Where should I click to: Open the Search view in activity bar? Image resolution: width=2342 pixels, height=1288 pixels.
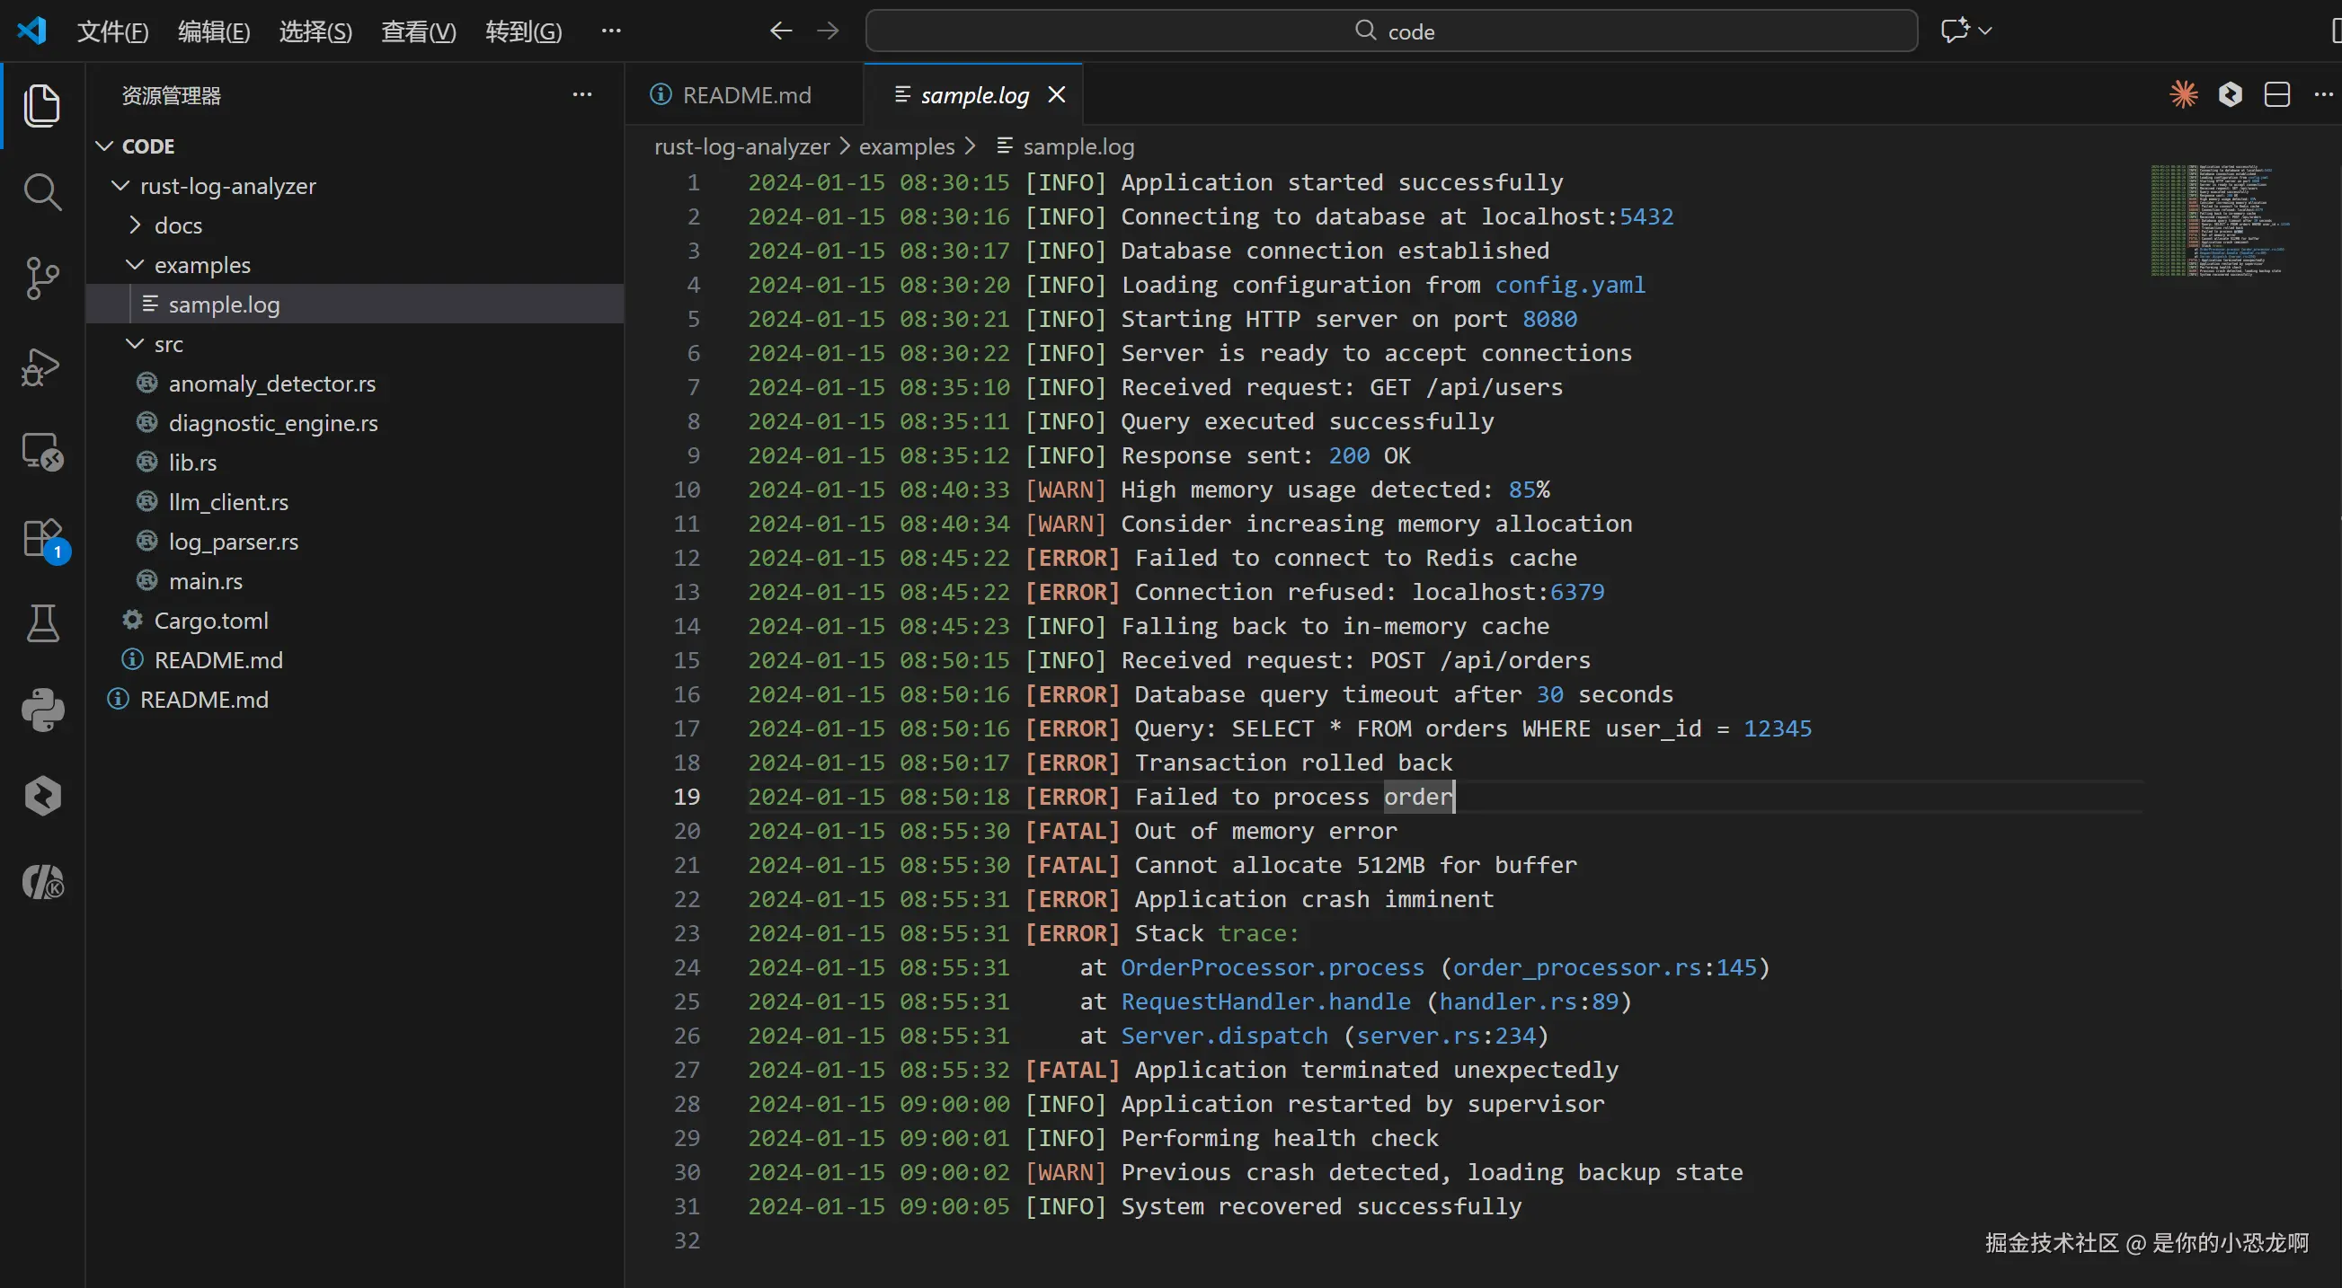pyautogui.click(x=42, y=192)
